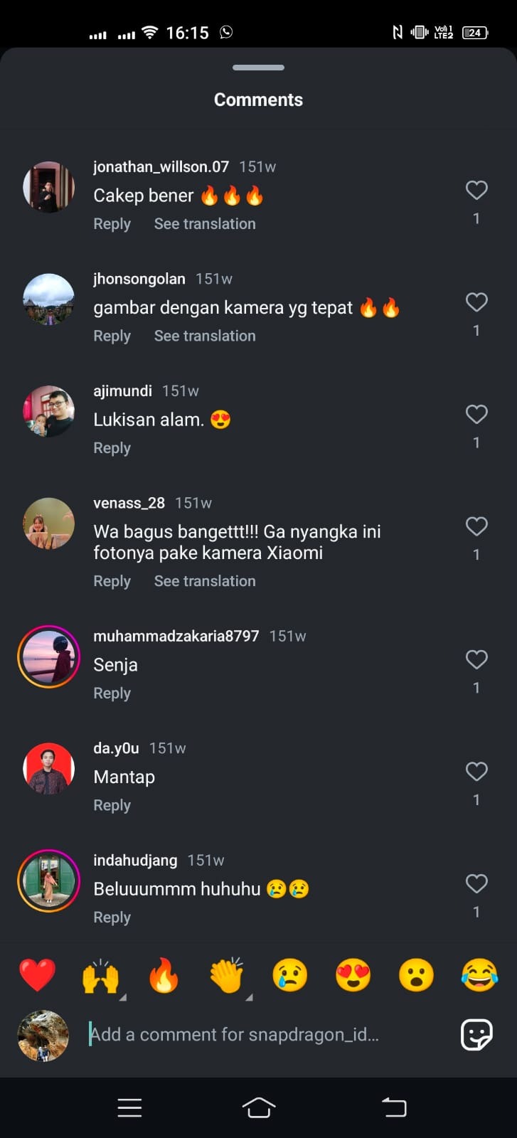517x1138 pixels.
Task: Pick the heart-eyes emoji reaction
Action: [353, 974]
